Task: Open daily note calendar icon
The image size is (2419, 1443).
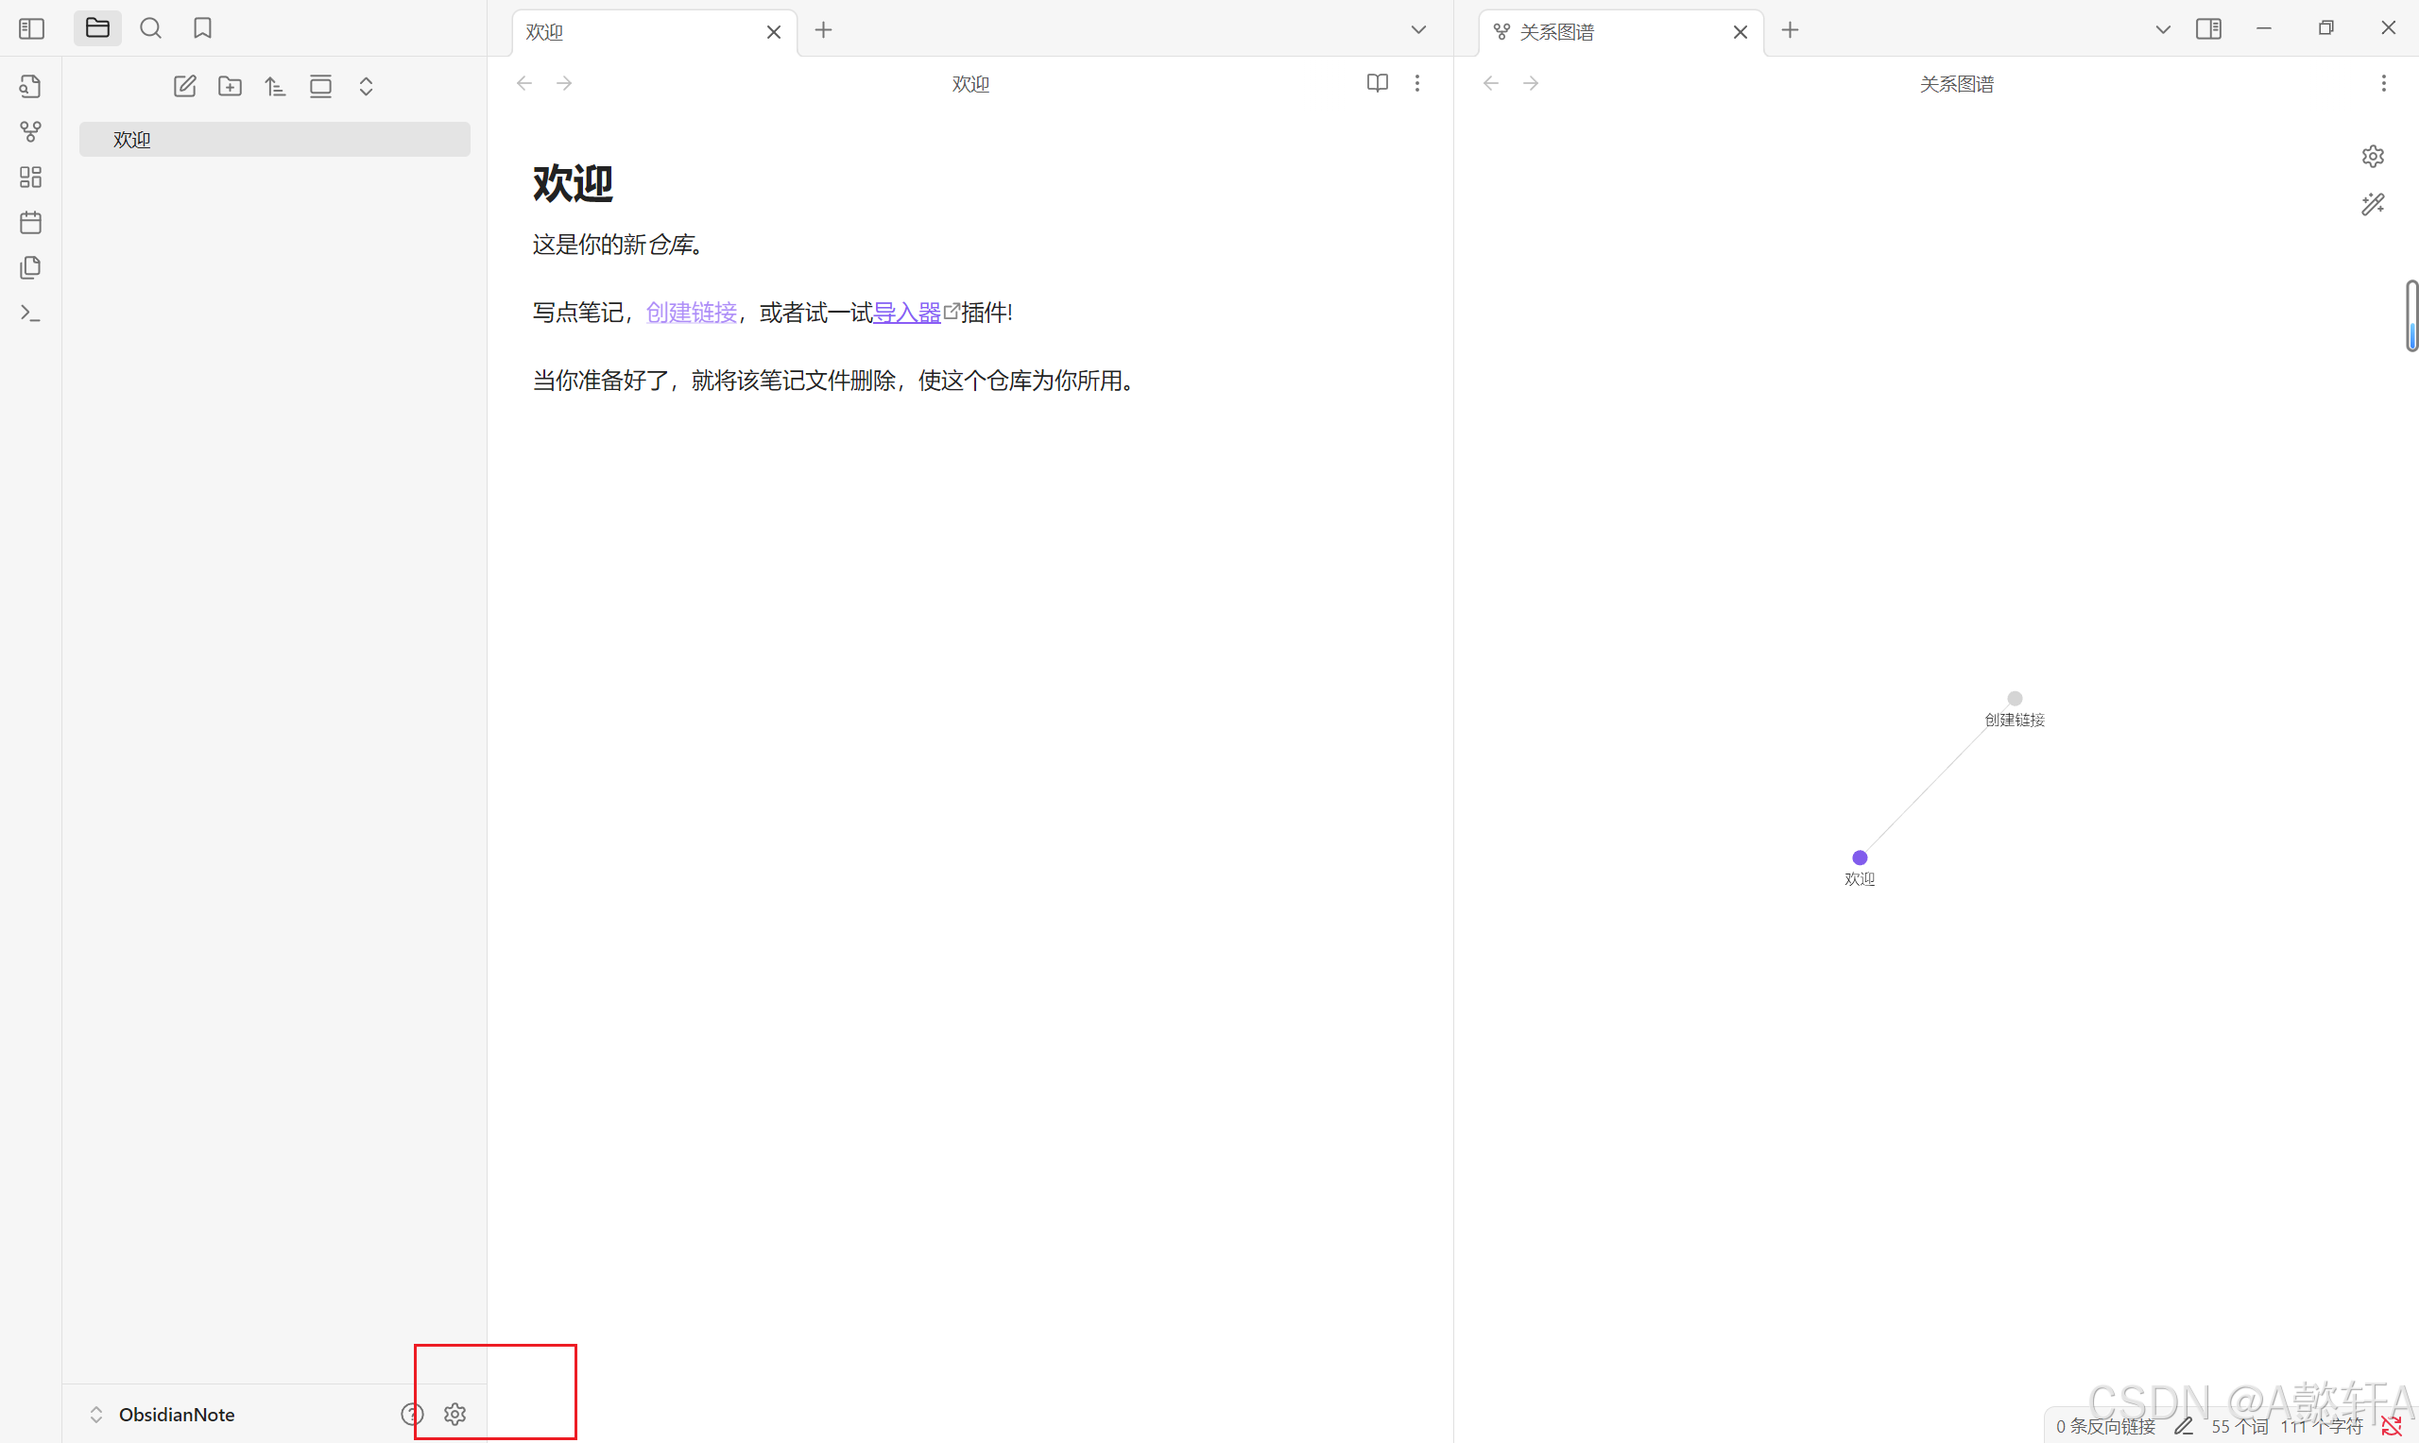Action: click(30, 223)
